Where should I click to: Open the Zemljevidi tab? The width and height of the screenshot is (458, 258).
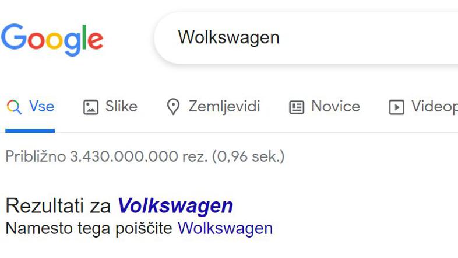224,107
